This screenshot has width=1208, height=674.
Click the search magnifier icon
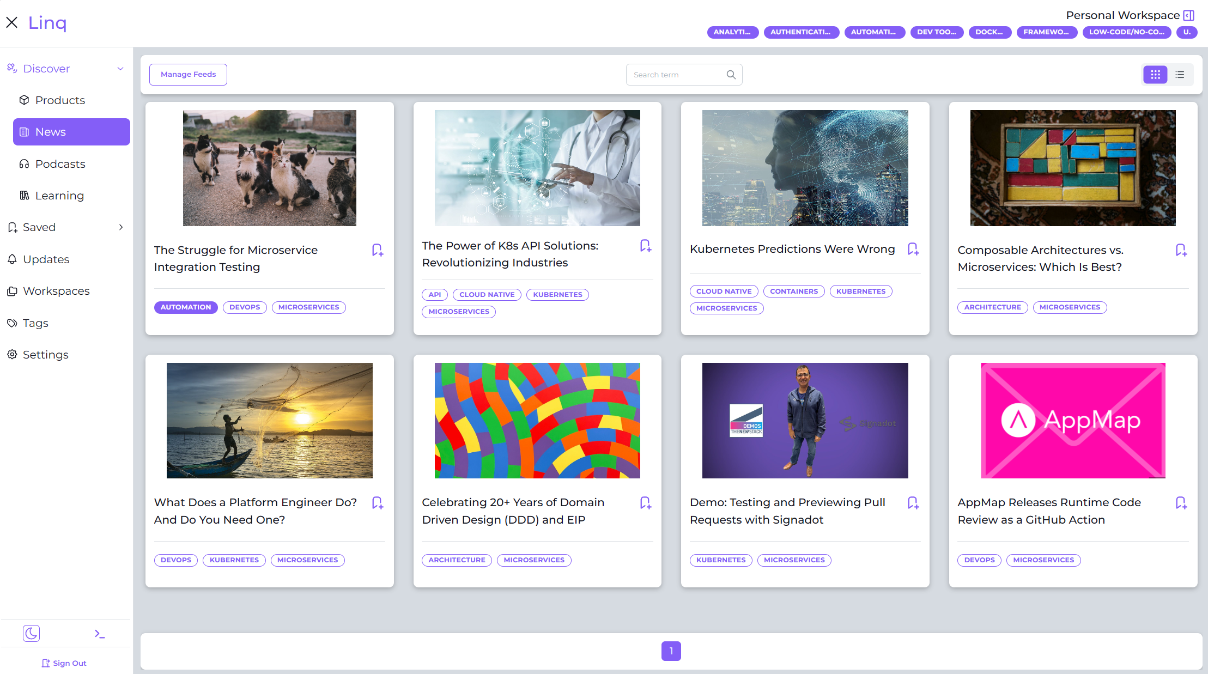731,74
